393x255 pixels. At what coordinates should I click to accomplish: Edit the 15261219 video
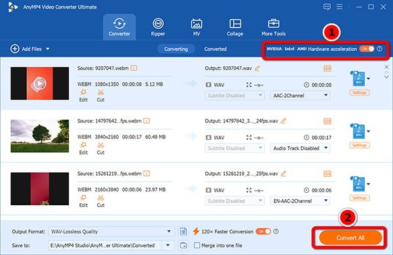click(83, 201)
